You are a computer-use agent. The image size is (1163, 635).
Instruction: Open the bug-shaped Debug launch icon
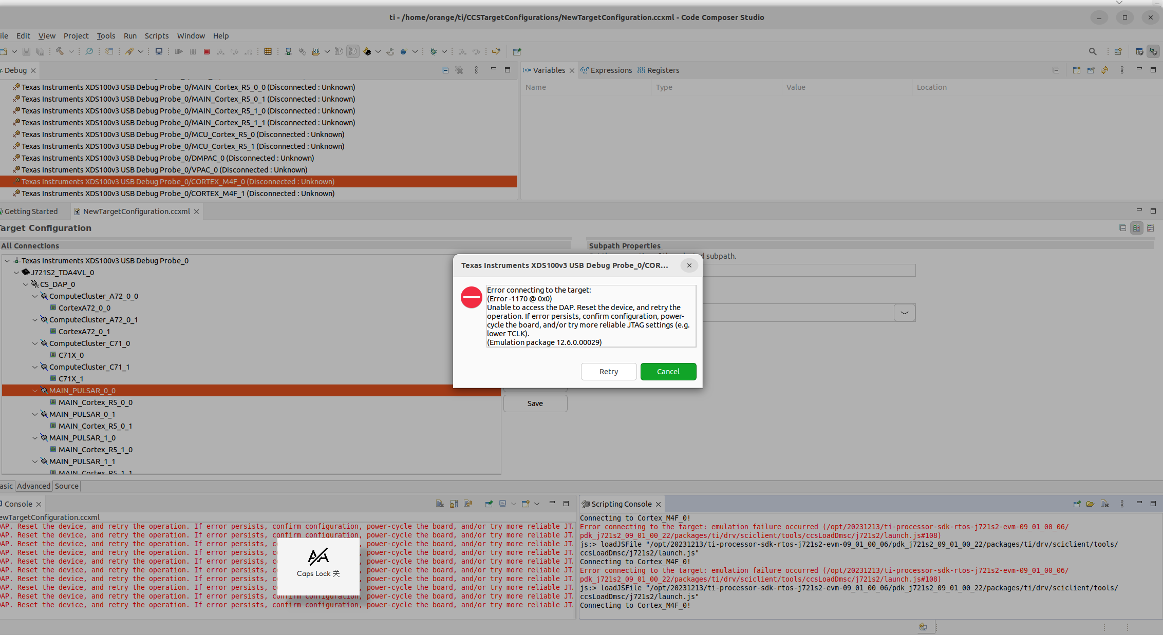click(433, 51)
